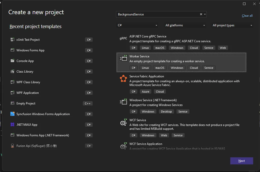Select the ASP.NET Core gRPC Service template title
The height and width of the screenshot is (172, 260).
pos(148,36)
